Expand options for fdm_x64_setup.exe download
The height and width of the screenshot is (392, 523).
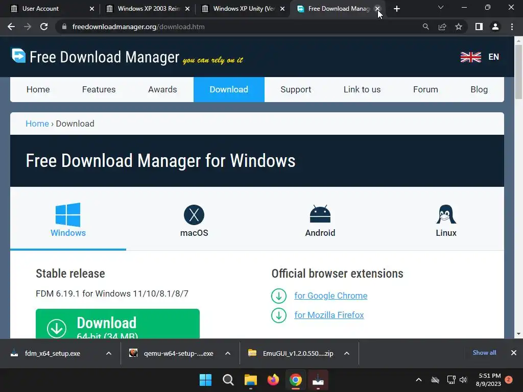pos(108,353)
